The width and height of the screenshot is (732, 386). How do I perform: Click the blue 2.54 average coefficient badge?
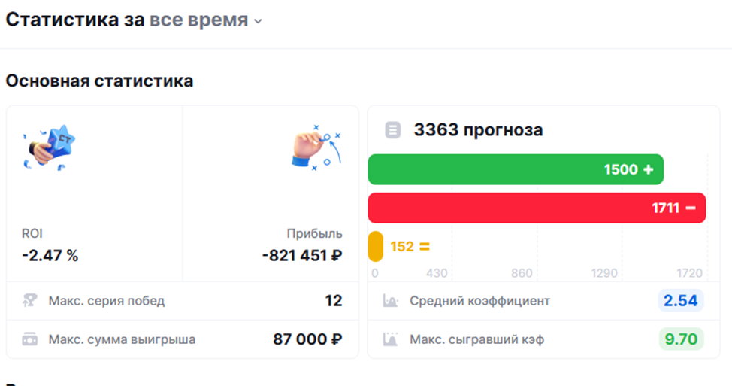pyautogui.click(x=681, y=300)
